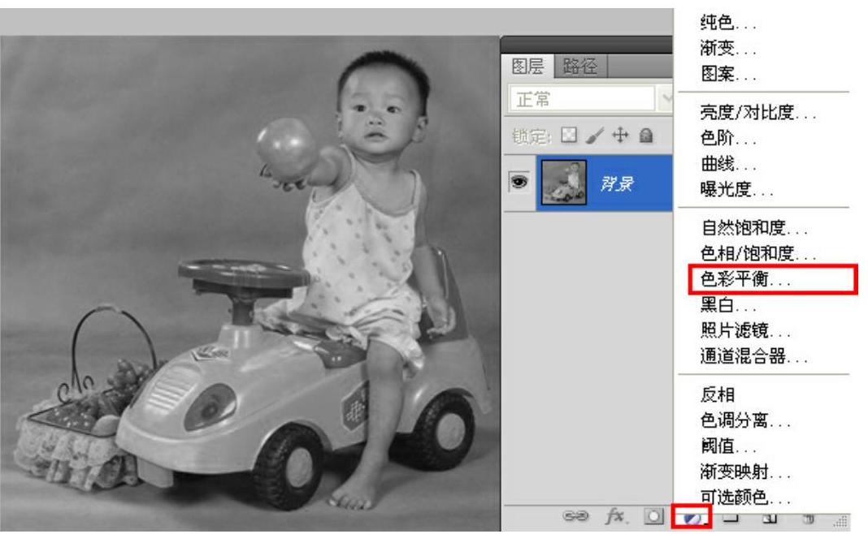This screenshot has height=534, width=868.
Task: Delete layer with the trash icon
Action: click(x=809, y=518)
